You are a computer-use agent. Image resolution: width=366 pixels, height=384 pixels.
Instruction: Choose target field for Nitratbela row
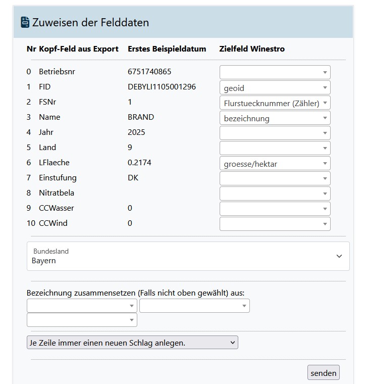[x=275, y=194]
